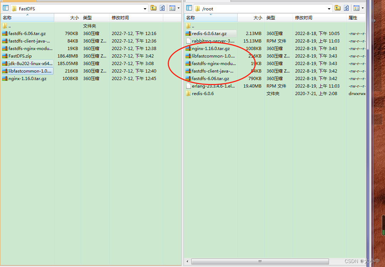Sort right pane by 大小 column
This screenshot has width=385, height=267.
[251, 18]
